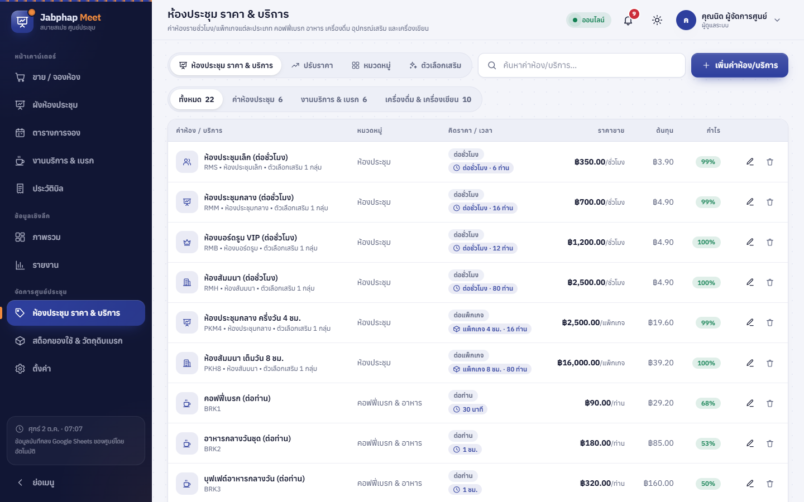
Task: Filter by เครื่องดื่ม & เครื่องเขียน 10
Action: [428, 99]
